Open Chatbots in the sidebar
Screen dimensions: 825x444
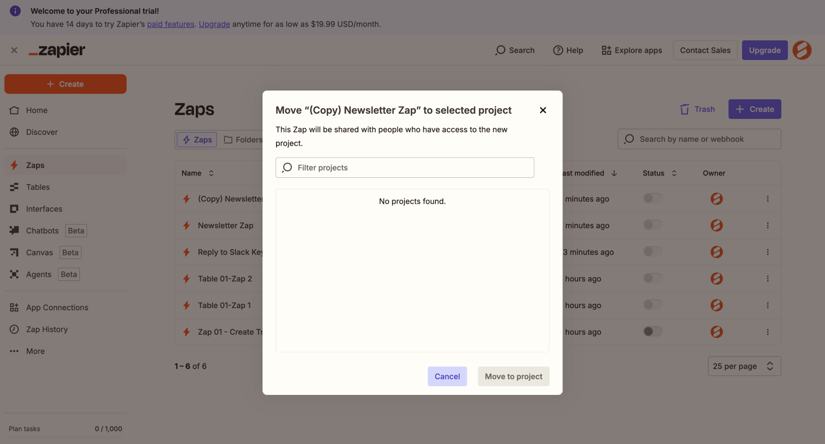65,231
